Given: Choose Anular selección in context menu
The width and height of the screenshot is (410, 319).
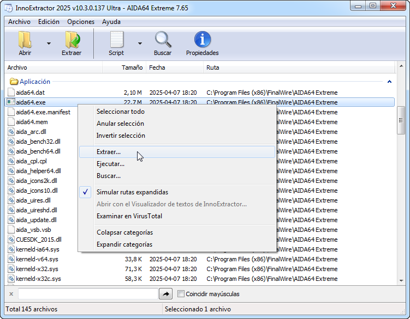Looking at the screenshot, I should click(x=177, y=124).
